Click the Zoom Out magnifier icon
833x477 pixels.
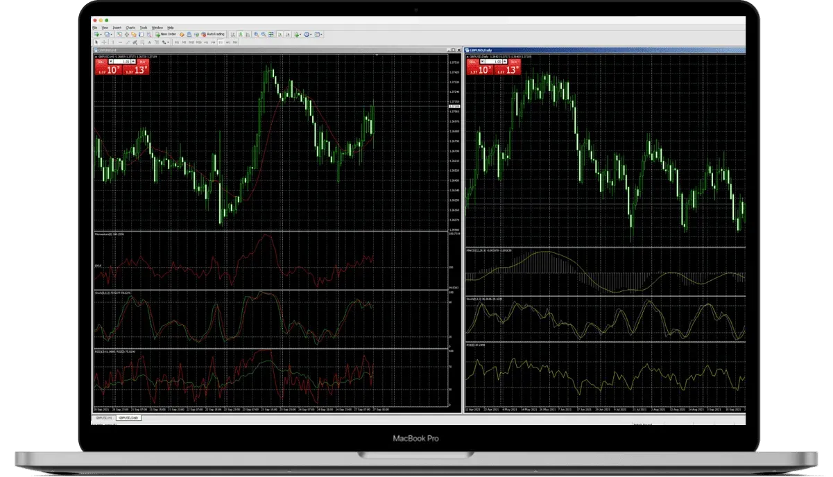(x=262, y=34)
